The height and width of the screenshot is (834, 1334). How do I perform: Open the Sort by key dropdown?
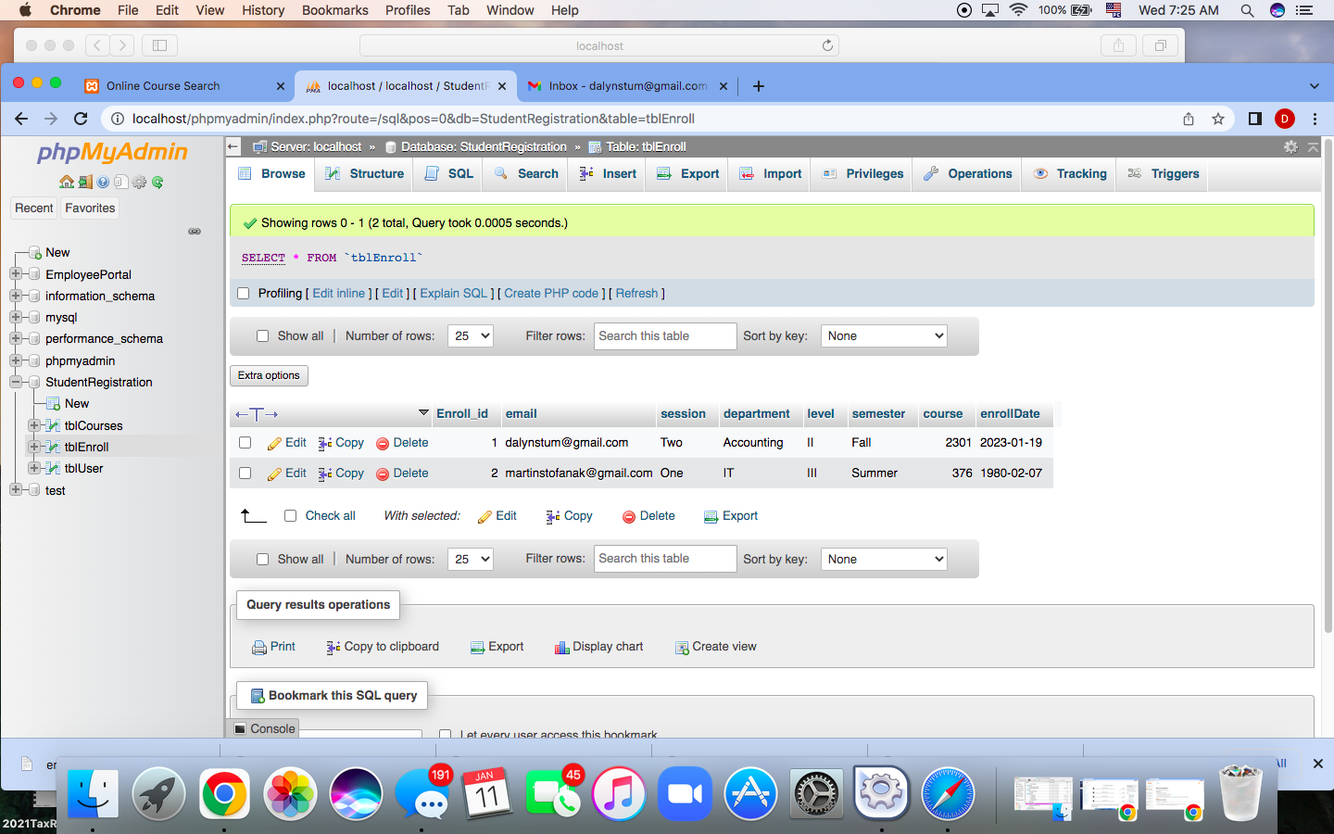tap(884, 335)
